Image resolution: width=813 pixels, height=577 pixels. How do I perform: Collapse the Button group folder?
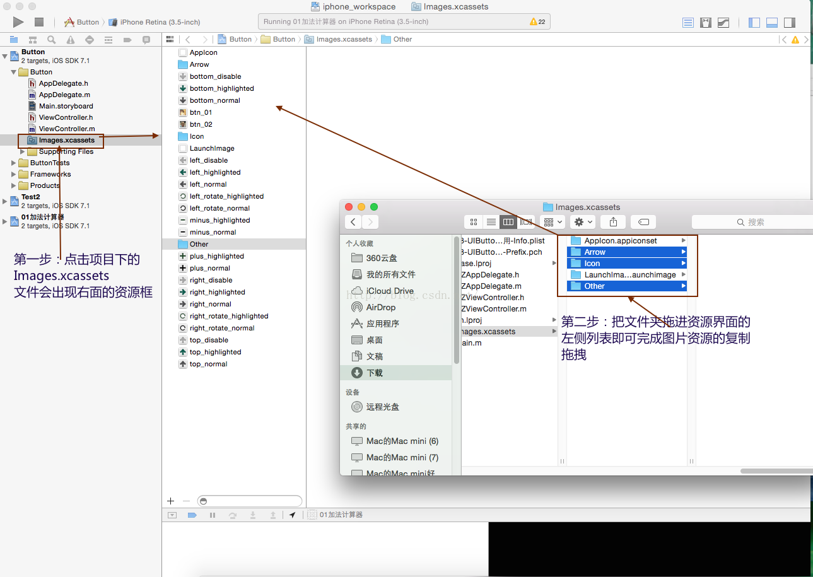(x=14, y=72)
